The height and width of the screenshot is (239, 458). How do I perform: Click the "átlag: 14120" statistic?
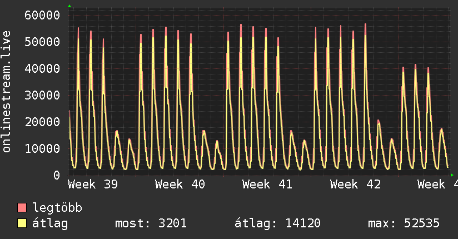(277, 223)
